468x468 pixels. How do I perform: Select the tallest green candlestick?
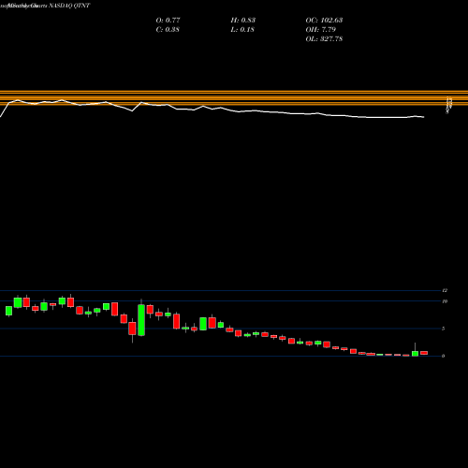click(141, 320)
